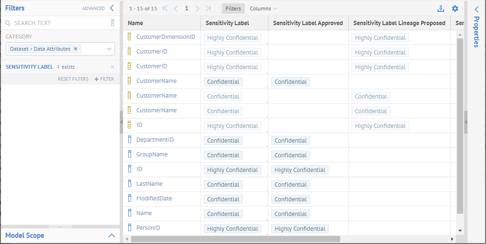Viewport: 486px width, 244px height.
Task: Remove the Sensitivity Label filter
Action: [113, 67]
